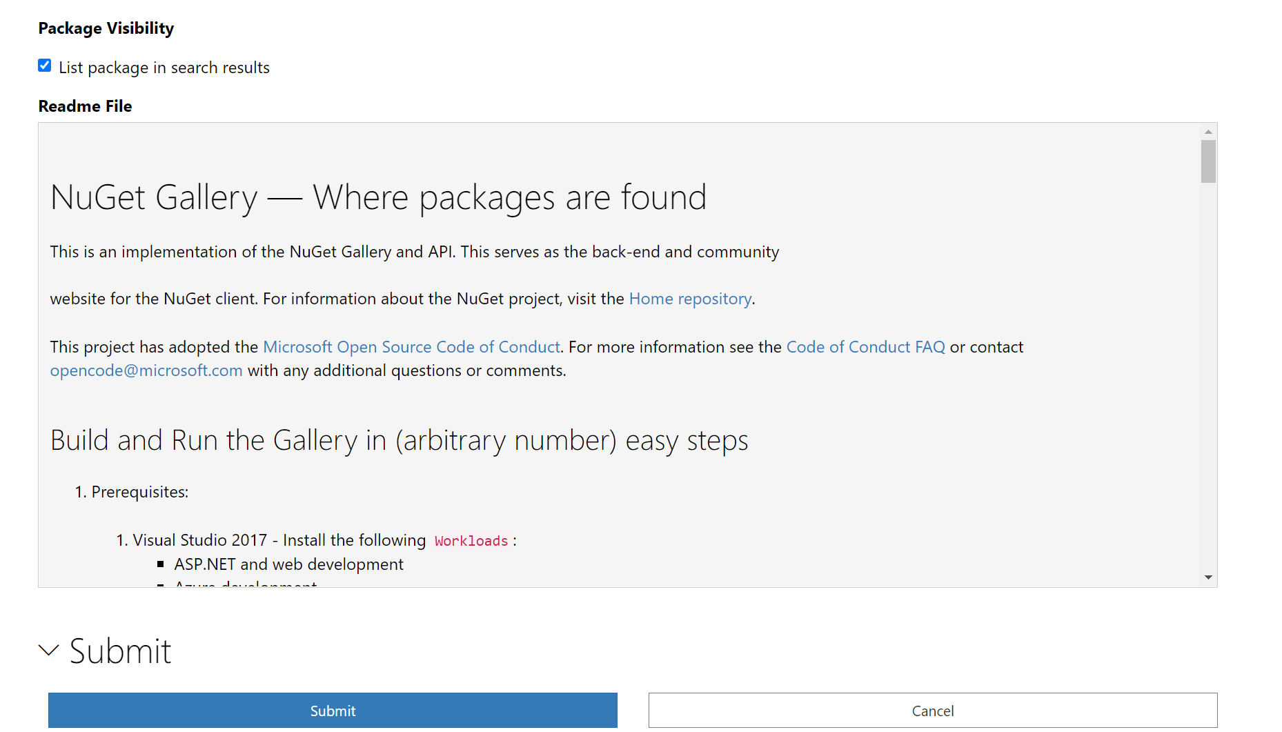Cancel the package submission
The image size is (1282, 732).
pyautogui.click(x=933, y=710)
